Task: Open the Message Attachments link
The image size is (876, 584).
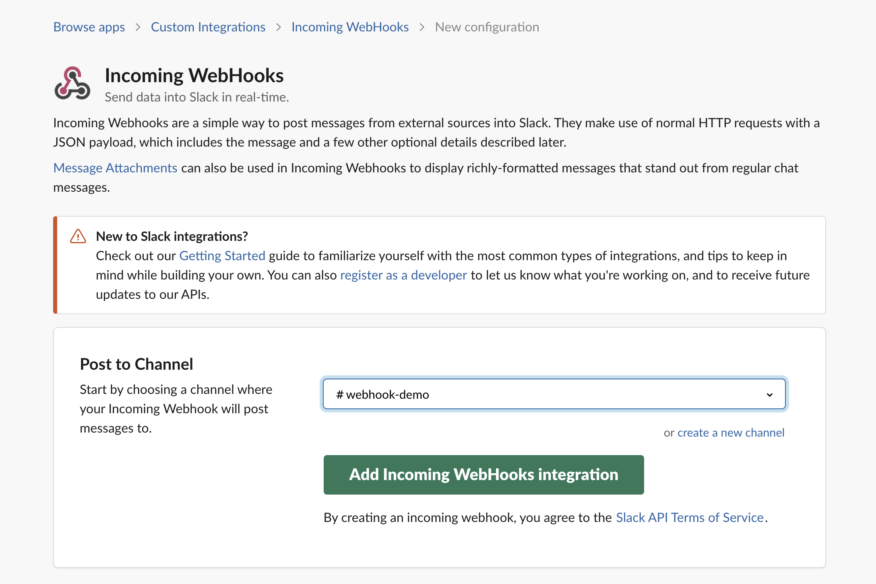Action: point(115,168)
